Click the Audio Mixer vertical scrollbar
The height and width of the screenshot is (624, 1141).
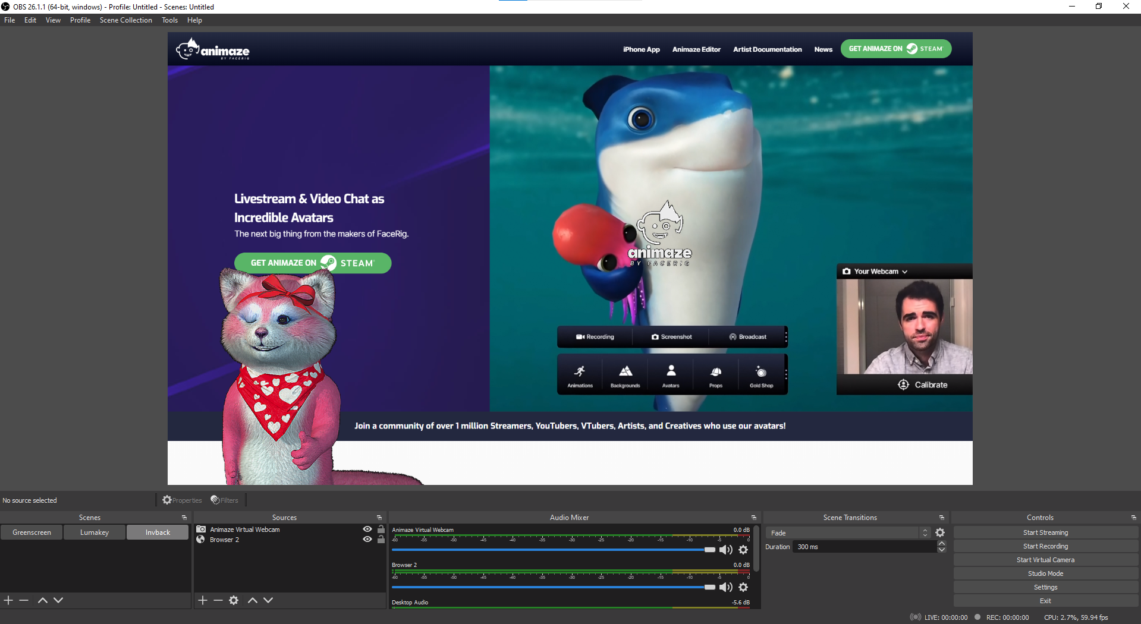[756, 548]
